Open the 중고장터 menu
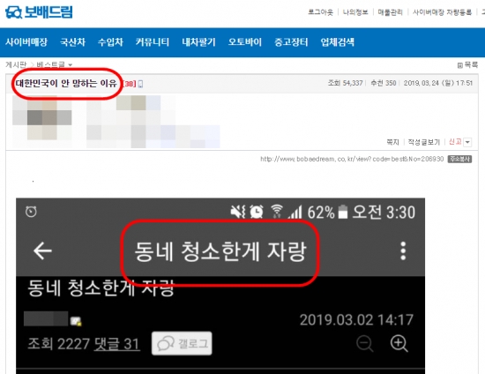The image size is (485, 374). 291,42
